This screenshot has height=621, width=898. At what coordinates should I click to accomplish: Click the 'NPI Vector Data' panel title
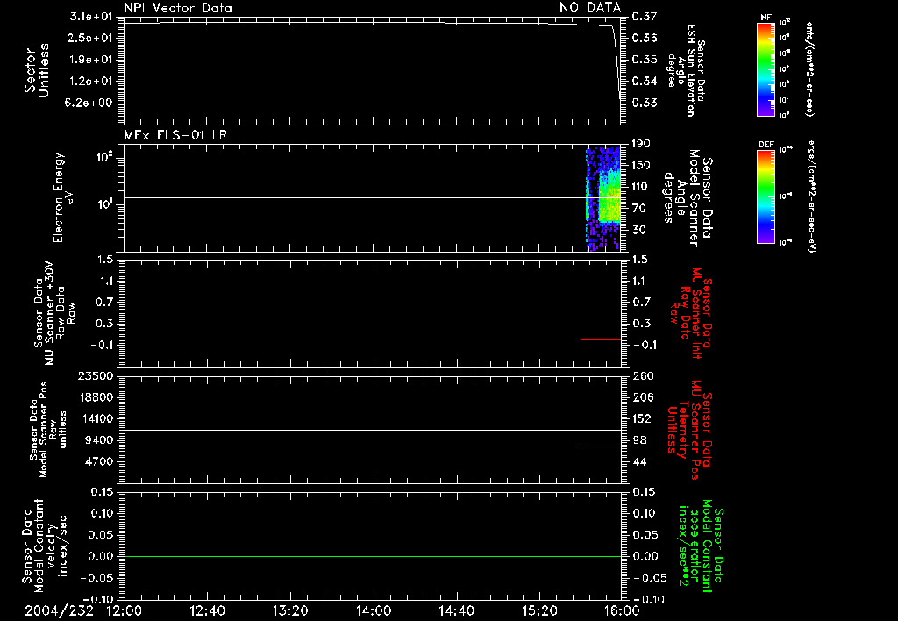pos(178,8)
